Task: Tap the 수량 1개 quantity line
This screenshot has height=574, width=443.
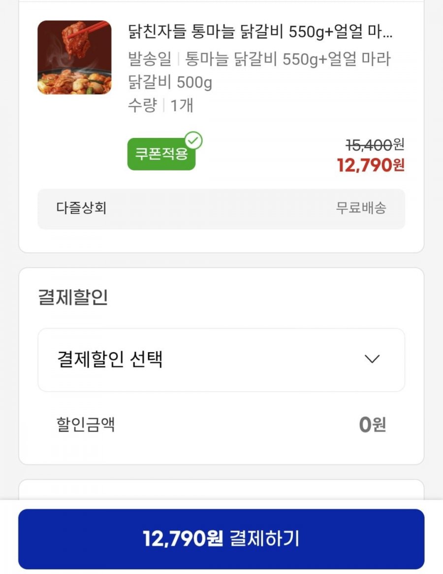Action: tap(160, 105)
